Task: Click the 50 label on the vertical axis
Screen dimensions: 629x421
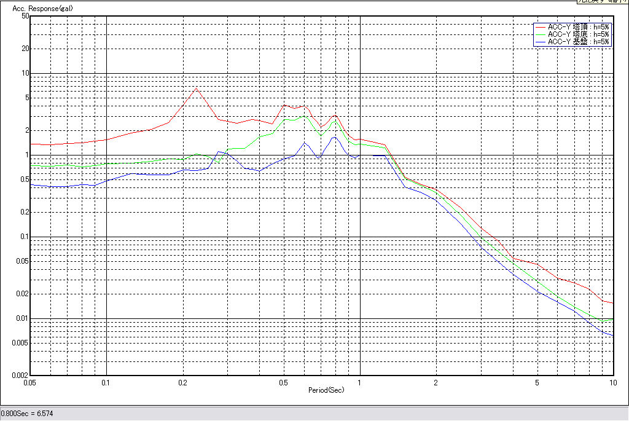Action: point(26,16)
